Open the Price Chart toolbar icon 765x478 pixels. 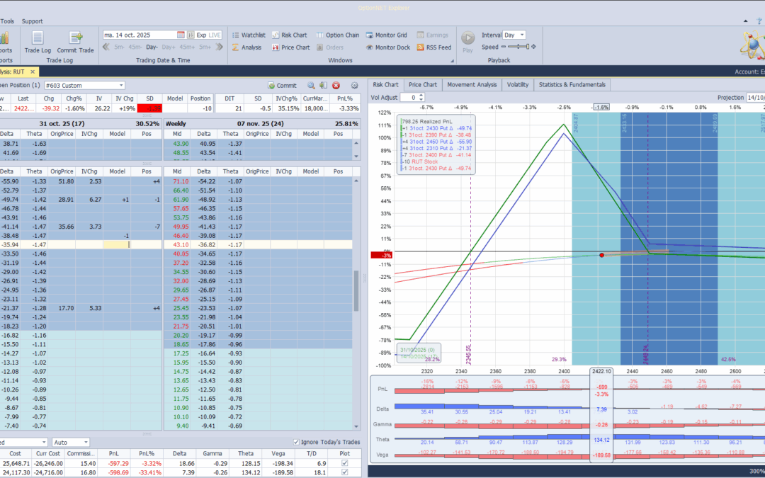[x=276, y=47]
